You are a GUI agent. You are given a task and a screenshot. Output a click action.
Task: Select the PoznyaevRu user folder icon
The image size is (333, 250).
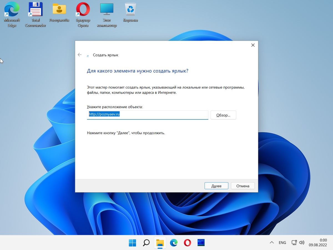pyautogui.click(x=59, y=12)
